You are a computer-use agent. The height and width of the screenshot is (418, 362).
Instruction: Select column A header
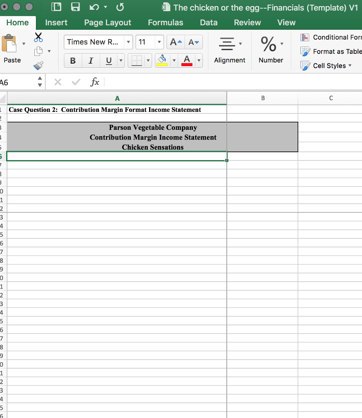[117, 98]
